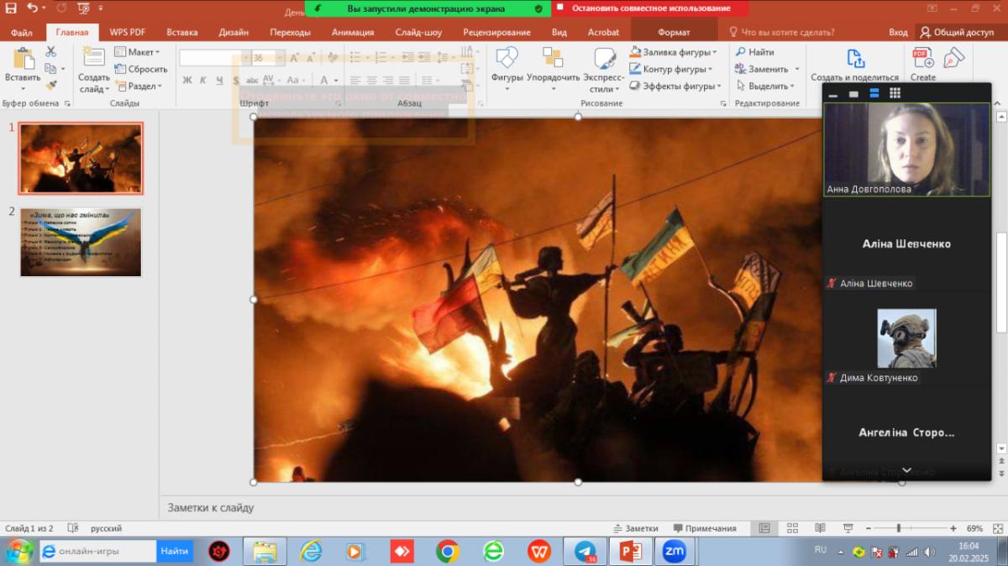Click the Cut scissors icon
This screenshot has height=566, width=1008.
coord(50,52)
